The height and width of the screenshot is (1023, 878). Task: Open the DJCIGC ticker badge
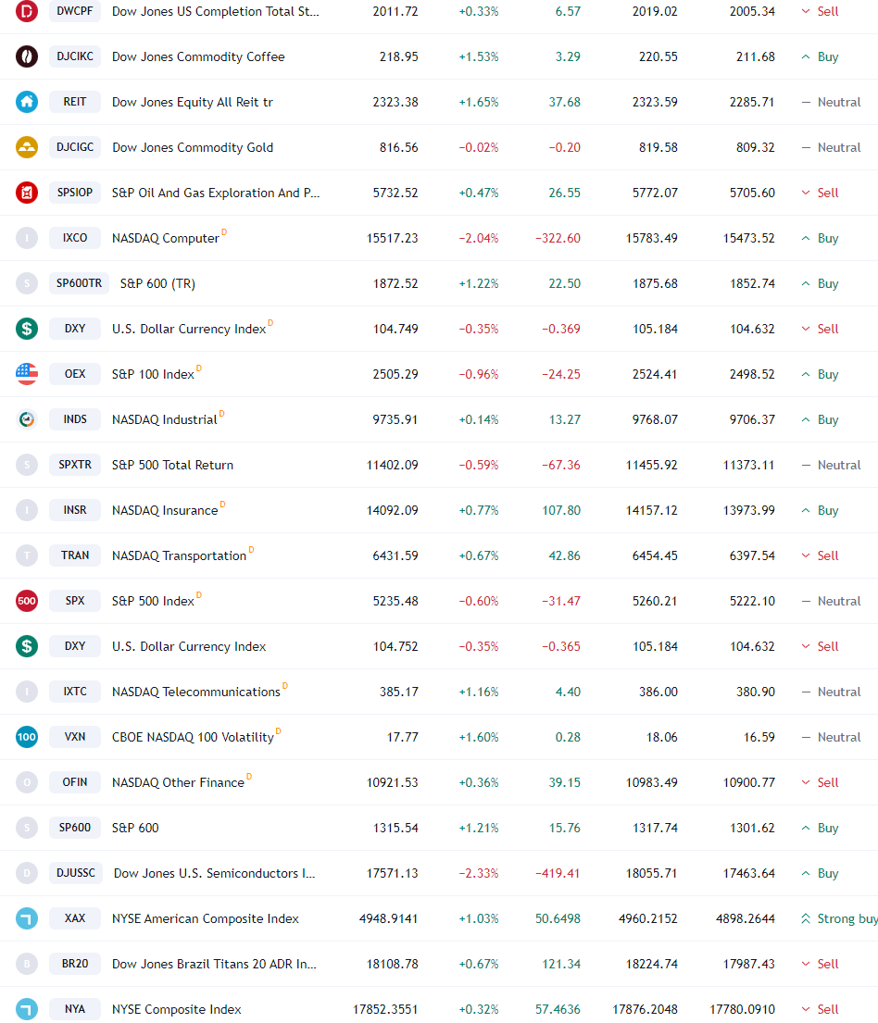pyautogui.click(x=75, y=147)
